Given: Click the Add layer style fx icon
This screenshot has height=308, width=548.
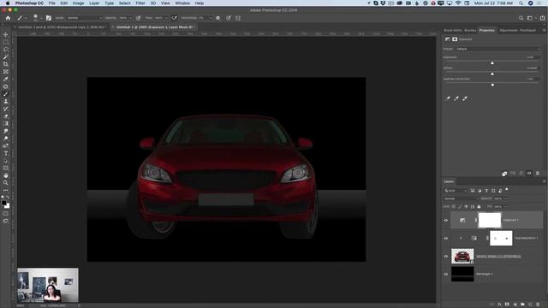Looking at the screenshot, I should [x=499, y=305].
